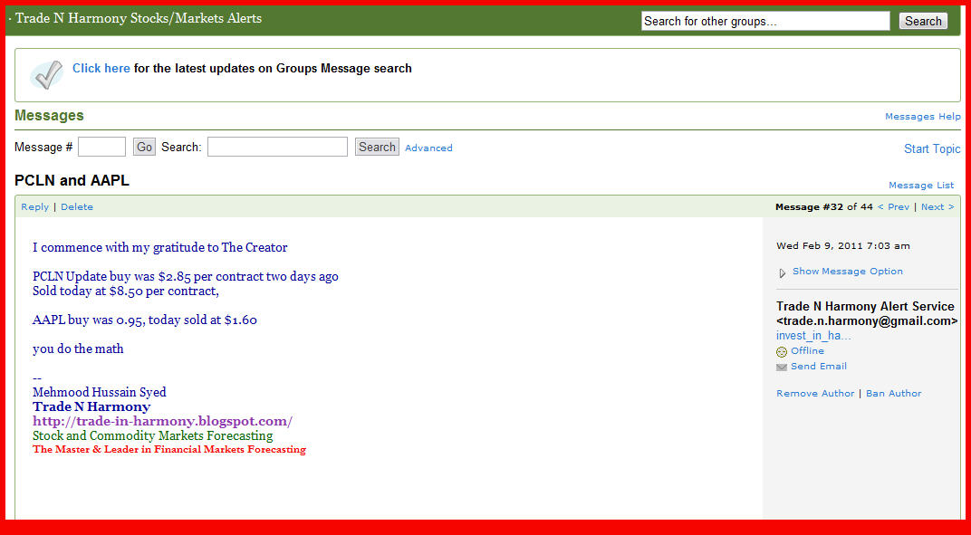The height and width of the screenshot is (535, 971).
Task: Open the Messages Help link
Action: (923, 117)
